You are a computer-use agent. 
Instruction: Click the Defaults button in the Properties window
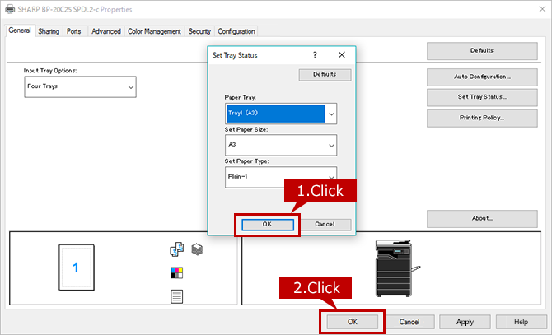click(x=482, y=50)
